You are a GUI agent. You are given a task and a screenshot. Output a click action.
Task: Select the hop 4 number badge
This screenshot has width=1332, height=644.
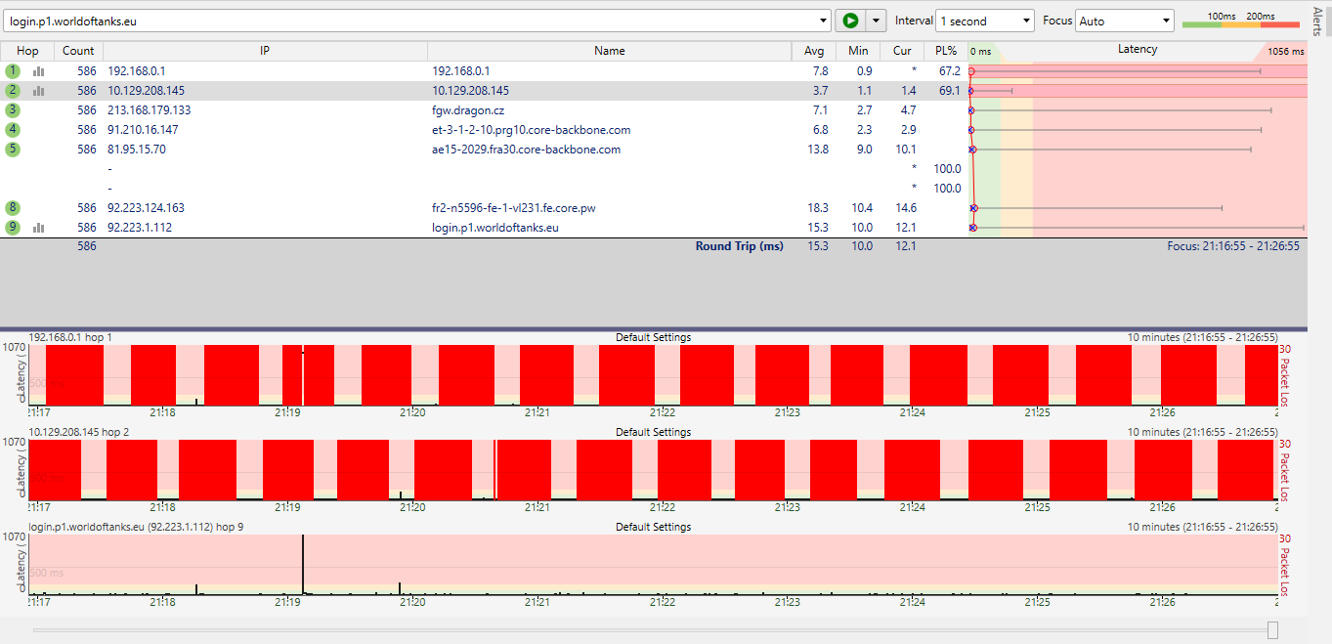(x=13, y=130)
